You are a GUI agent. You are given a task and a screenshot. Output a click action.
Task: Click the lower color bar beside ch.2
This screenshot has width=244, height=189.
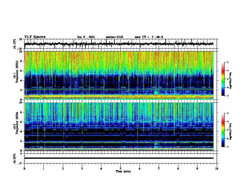click(223, 130)
